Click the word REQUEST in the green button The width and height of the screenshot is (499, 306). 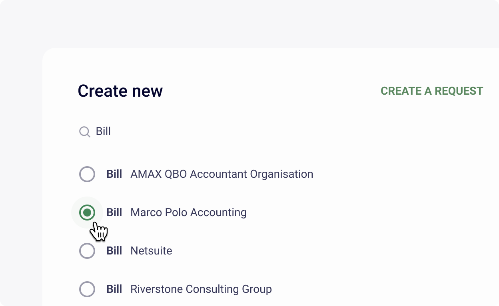pyautogui.click(x=459, y=91)
